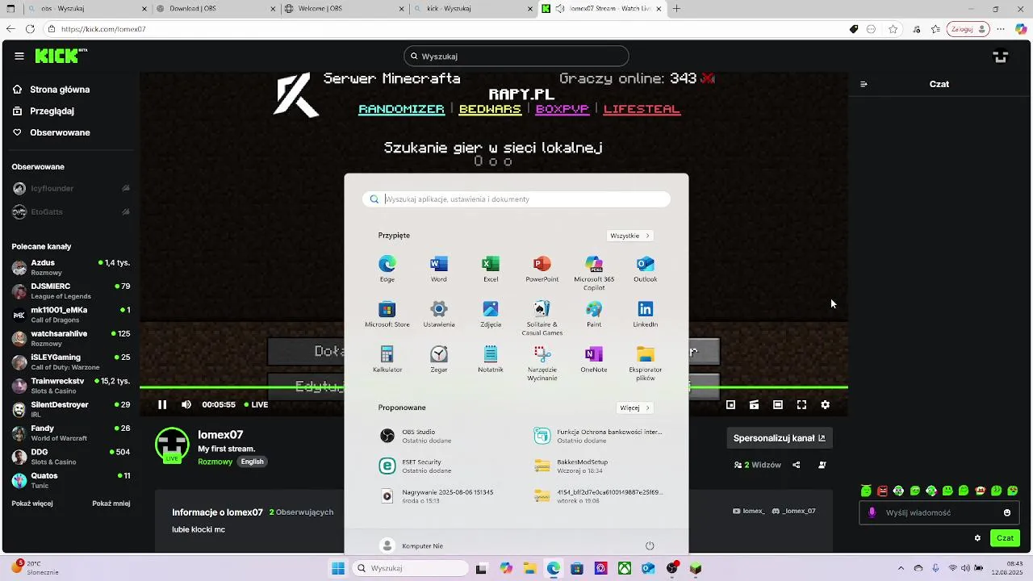This screenshot has height=581, width=1033.
Task: Mute the lomex07 browser tab audio
Action: pos(560,9)
